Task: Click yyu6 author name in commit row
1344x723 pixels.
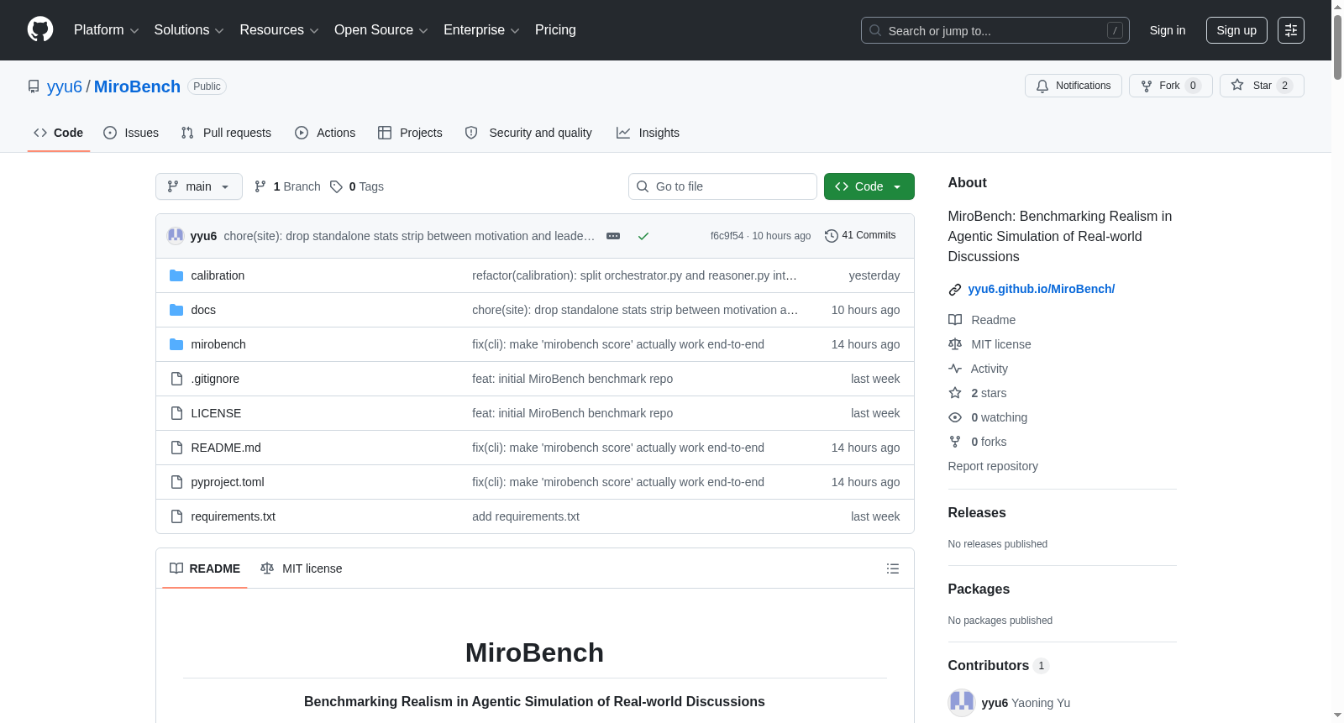Action: tap(203, 236)
